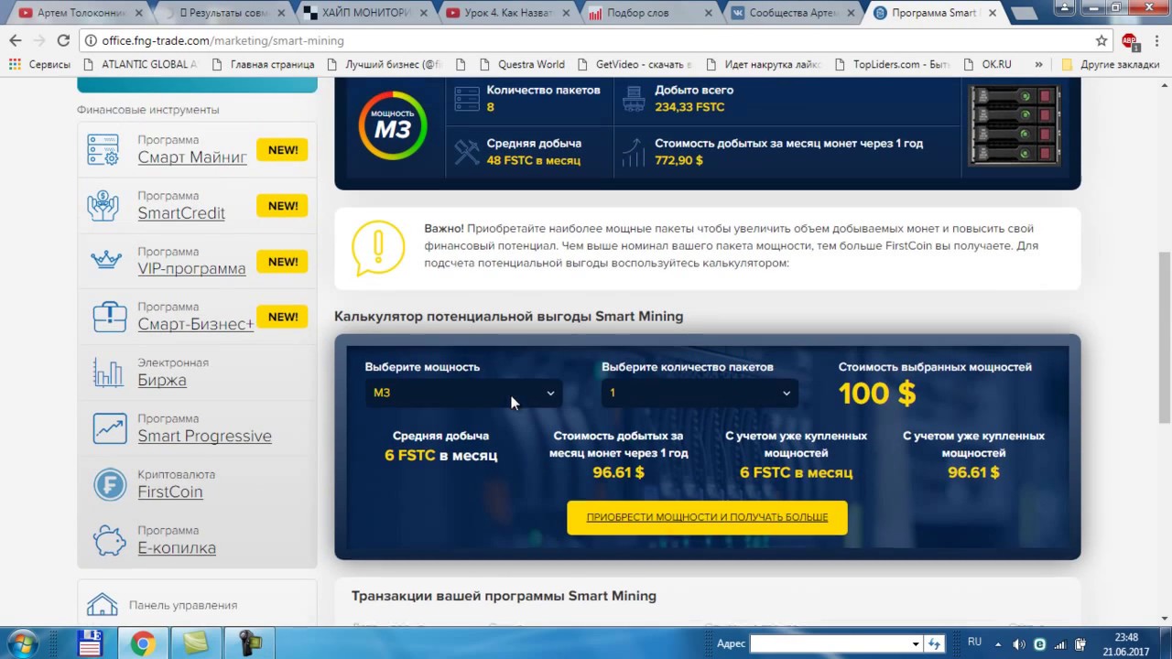Screen dimensions: 1172x659
Task: Open the Сервисы apps bookmark
Action: (40, 65)
